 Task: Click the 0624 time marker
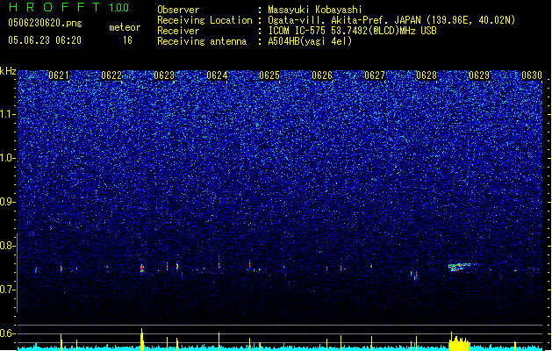pos(217,75)
